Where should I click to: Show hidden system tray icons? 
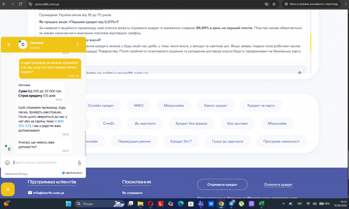tap(283, 204)
